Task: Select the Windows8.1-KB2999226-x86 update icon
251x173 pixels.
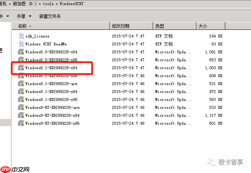Action: pos(21,99)
